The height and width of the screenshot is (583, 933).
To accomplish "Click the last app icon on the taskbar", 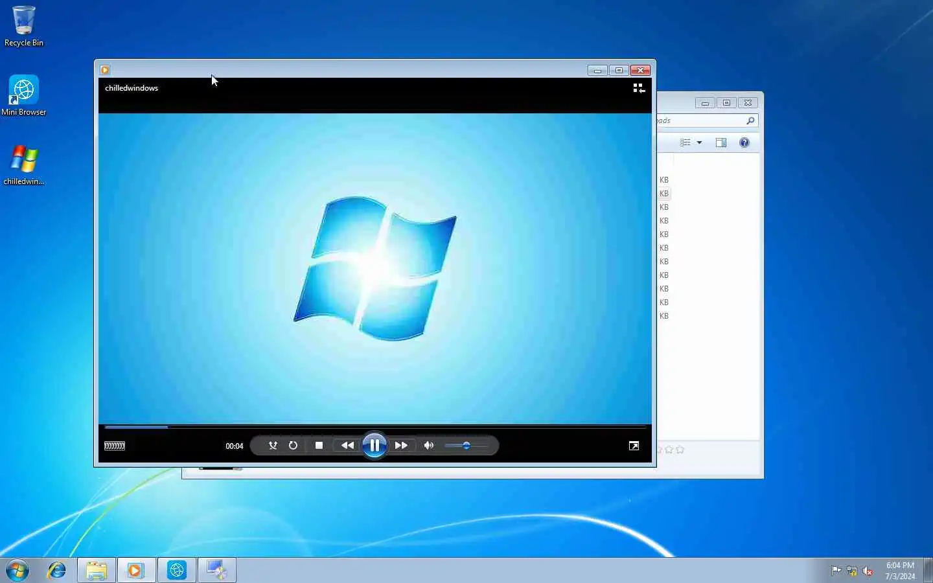I will 217,570.
